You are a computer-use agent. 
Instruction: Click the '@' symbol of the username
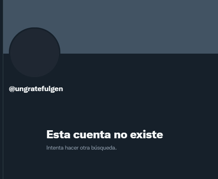[x=12, y=89]
